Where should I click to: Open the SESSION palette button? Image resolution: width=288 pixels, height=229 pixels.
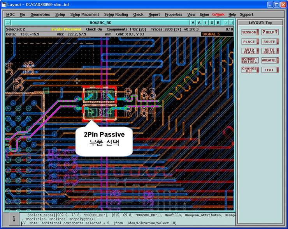(x=249, y=32)
